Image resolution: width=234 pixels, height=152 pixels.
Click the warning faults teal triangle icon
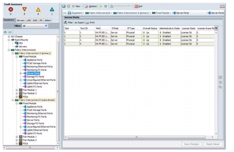pos(52,10)
